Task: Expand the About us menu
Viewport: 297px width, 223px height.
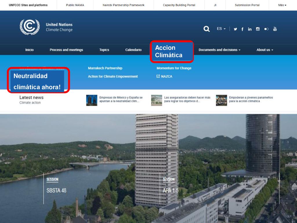Action: point(265,50)
